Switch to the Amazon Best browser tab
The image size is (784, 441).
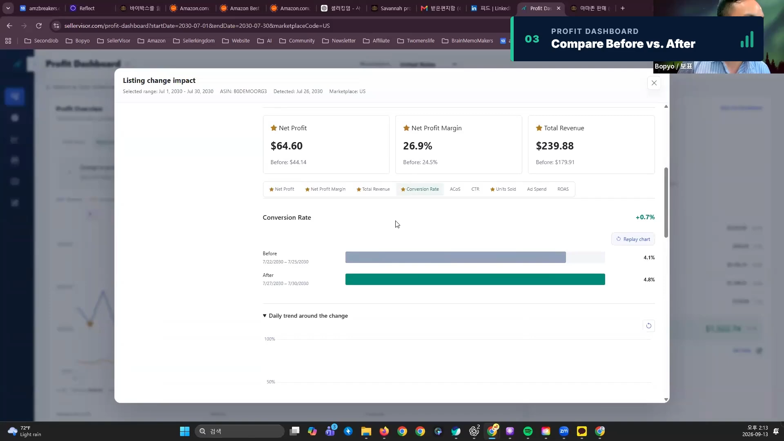click(x=240, y=8)
